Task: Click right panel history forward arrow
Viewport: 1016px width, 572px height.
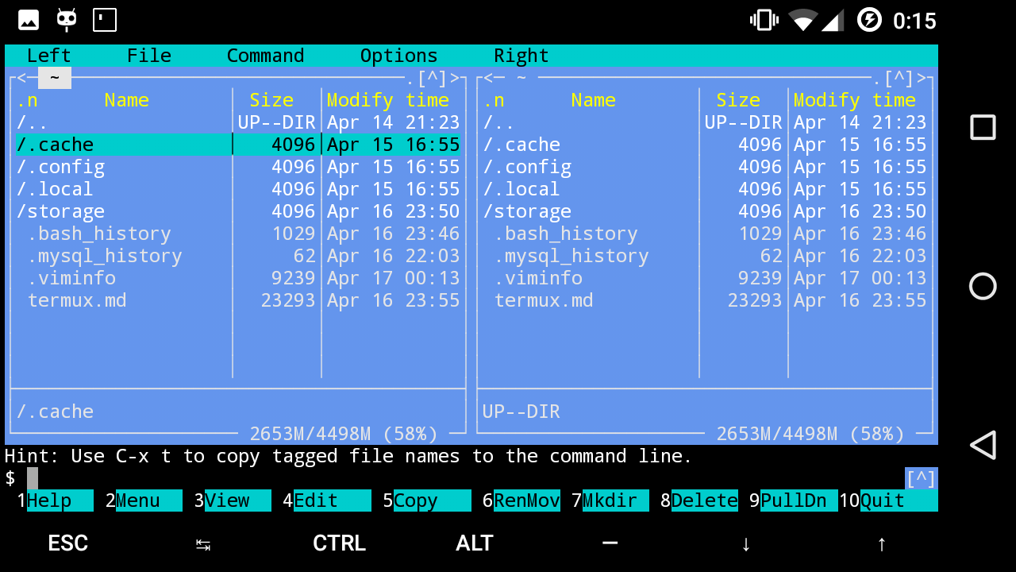Action: pos(922,78)
